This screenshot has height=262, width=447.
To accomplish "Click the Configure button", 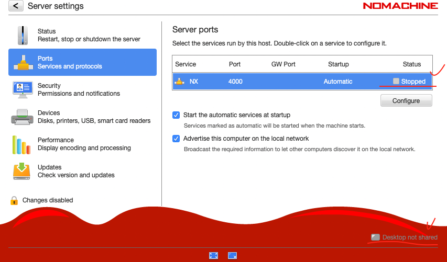I will [x=406, y=101].
